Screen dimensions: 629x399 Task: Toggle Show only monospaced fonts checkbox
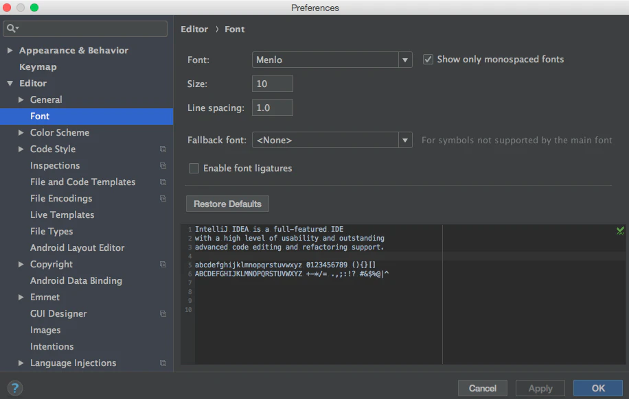[x=428, y=59]
